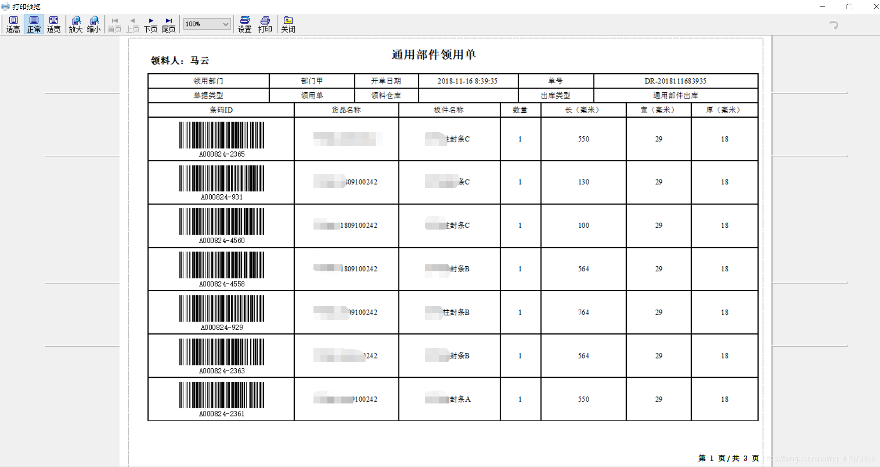Advance to next page with 下页
The image size is (880, 467).
pyautogui.click(x=151, y=25)
